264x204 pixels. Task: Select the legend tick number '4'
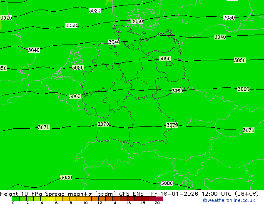tap(42, 203)
